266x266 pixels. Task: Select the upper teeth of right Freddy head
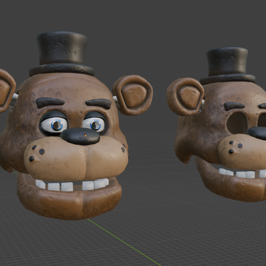[x=242, y=173]
